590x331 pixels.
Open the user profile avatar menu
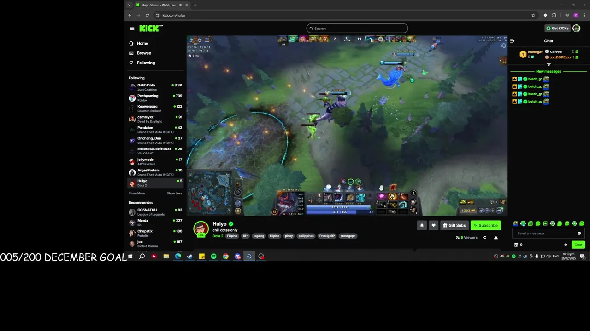576,29
